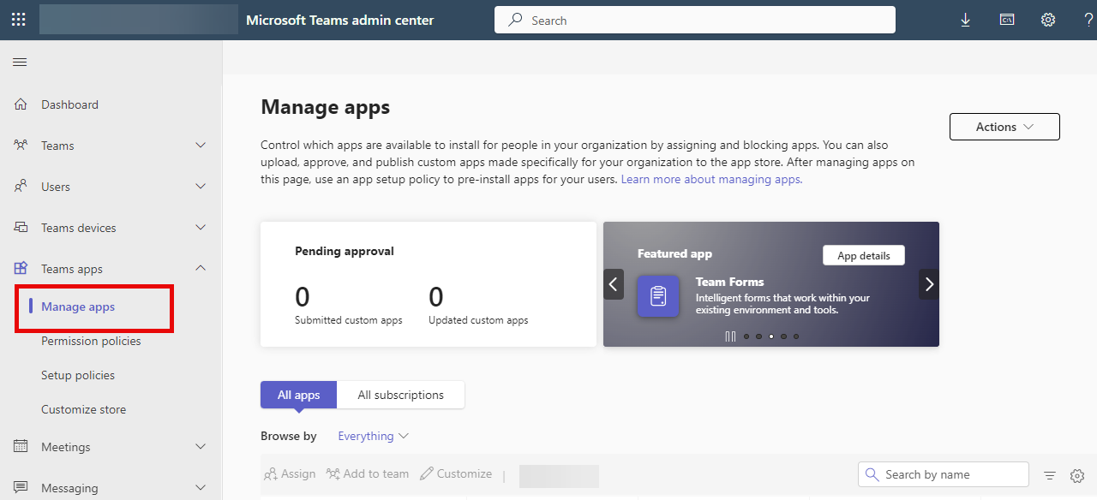Open Learn more about managing apps link

pyautogui.click(x=711, y=179)
